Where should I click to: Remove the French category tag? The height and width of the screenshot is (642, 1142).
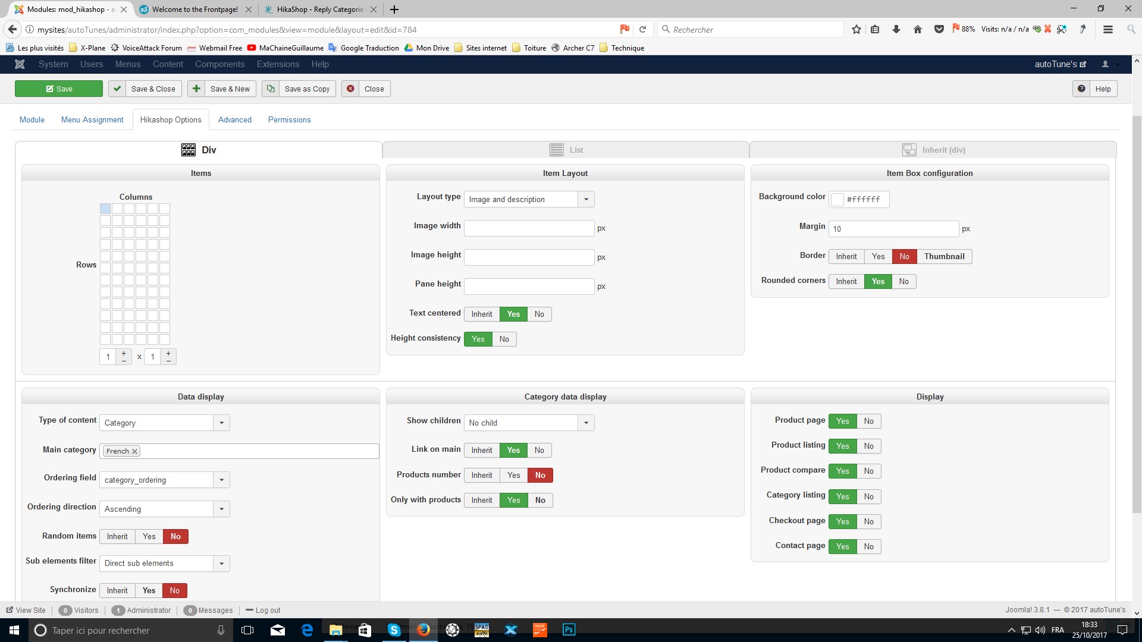pos(135,451)
